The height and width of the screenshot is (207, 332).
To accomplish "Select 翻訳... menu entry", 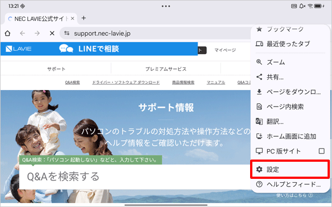I will [x=290, y=121].
